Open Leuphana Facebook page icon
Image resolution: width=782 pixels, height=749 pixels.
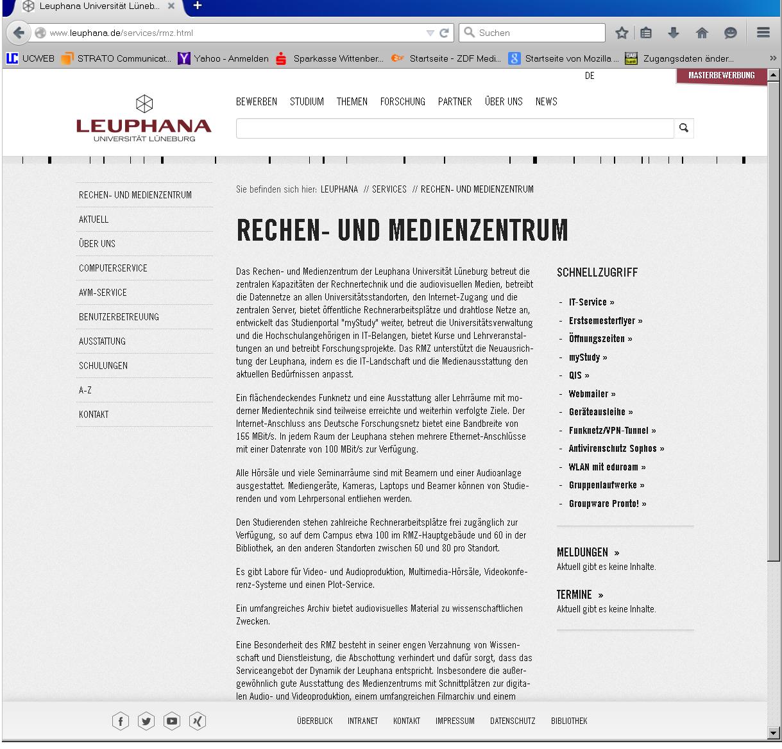(x=121, y=721)
